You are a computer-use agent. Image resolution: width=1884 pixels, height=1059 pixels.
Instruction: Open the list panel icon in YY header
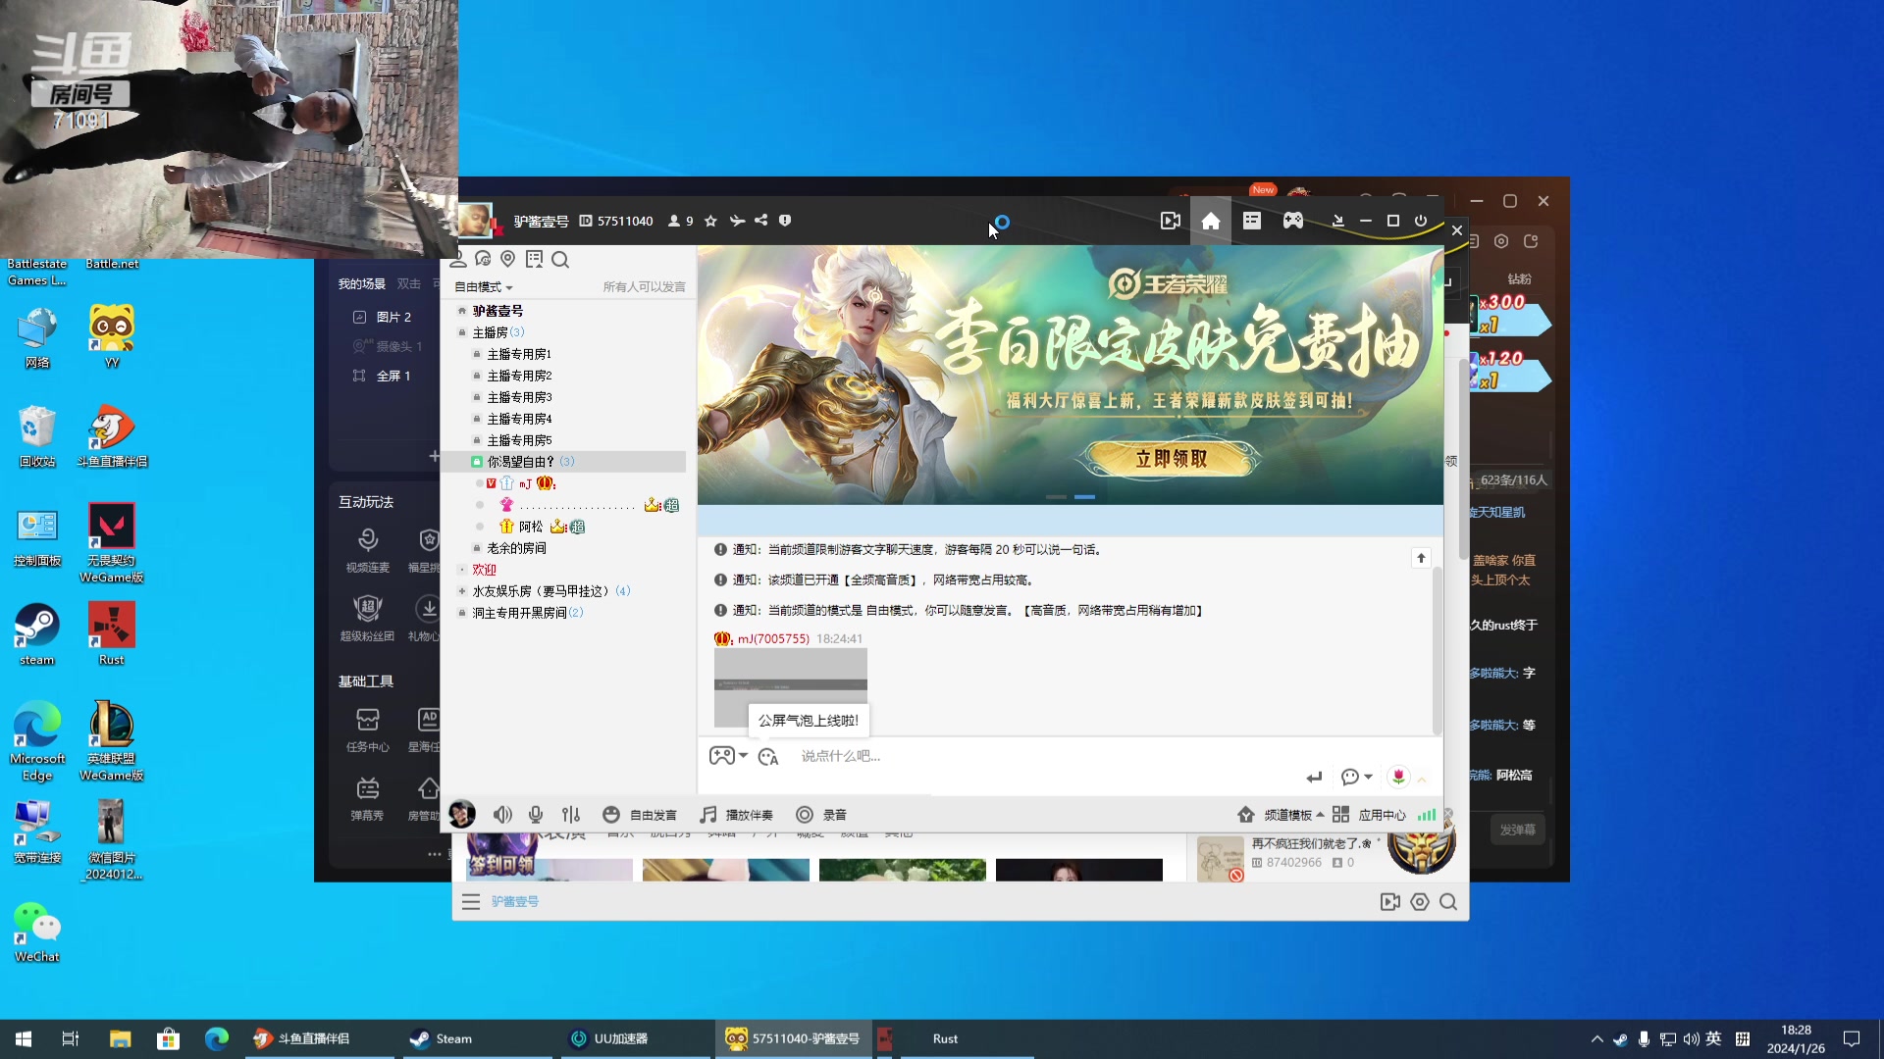(x=1252, y=222)
